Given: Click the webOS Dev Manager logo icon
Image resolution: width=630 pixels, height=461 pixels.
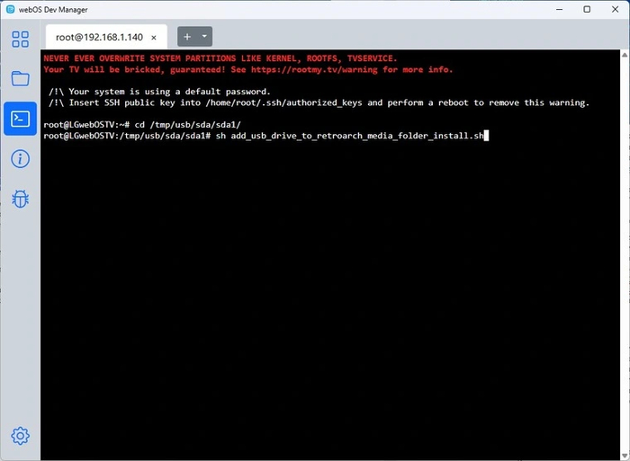Looking at the screenshot, I should [x=10, y=10].
